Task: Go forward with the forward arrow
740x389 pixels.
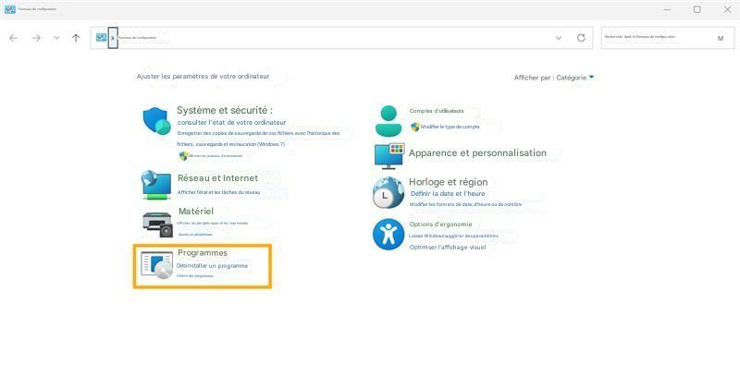Action: coord(36,38)
